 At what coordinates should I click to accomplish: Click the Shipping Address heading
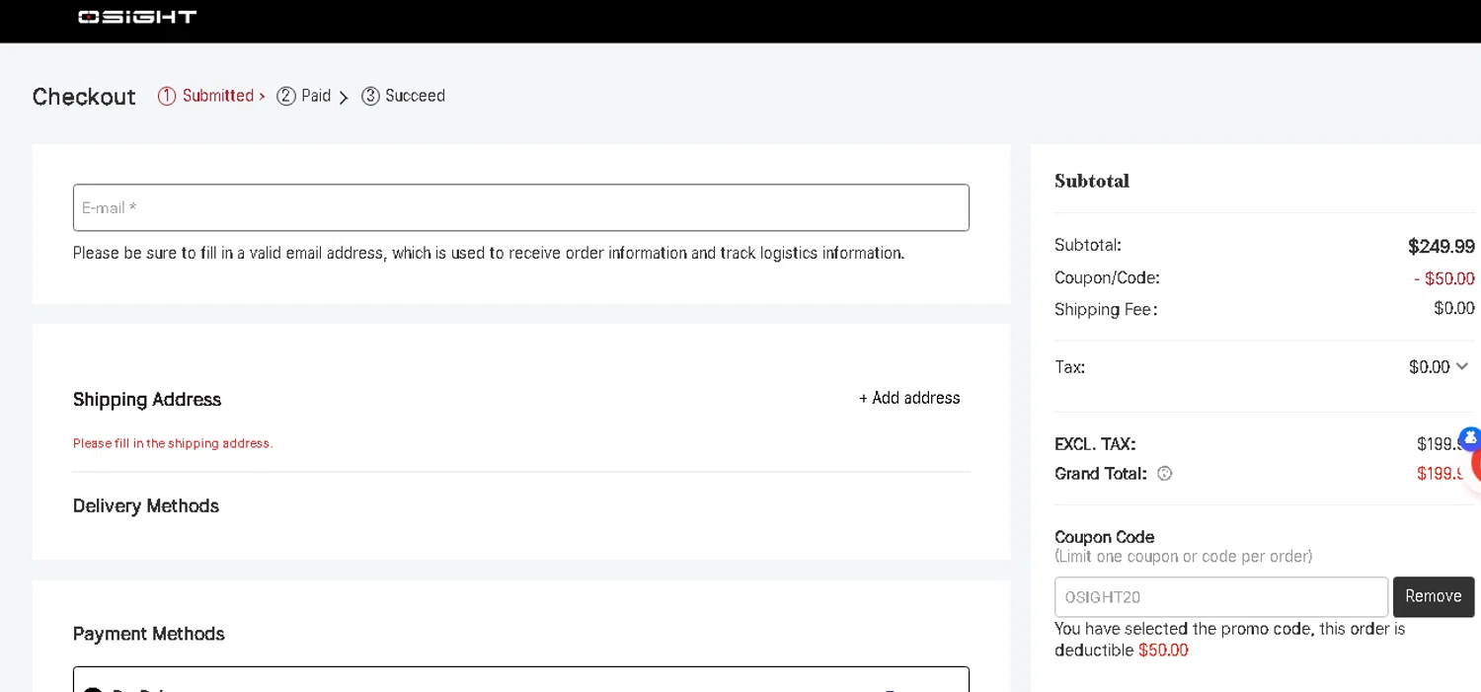click(x=147, y=400)
